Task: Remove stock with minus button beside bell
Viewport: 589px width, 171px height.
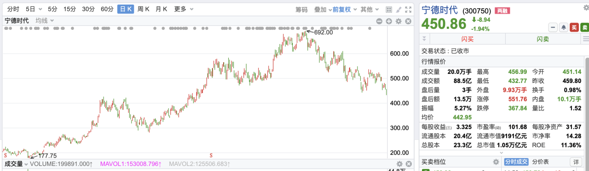Action: (x=553, y=28)
